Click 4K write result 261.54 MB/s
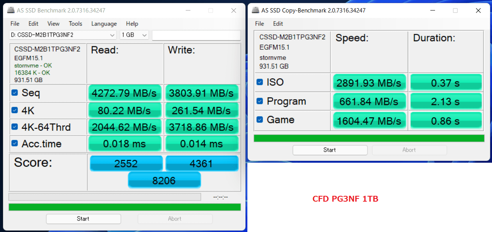 (202, 110)
